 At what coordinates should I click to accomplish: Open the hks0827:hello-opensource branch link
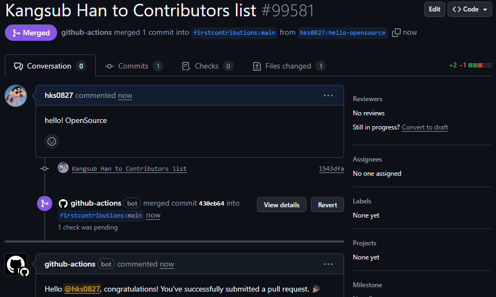[x=342, y=33]
